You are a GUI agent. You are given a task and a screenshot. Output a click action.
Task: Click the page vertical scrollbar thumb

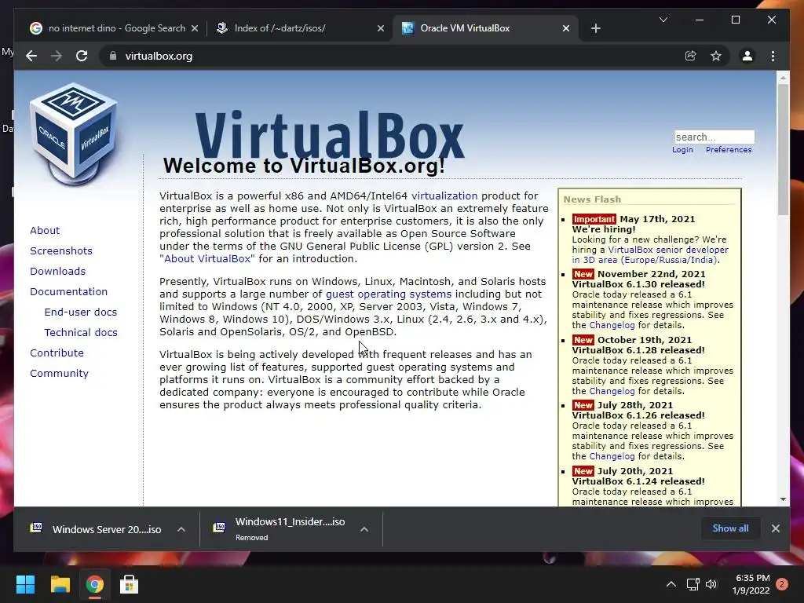[783, 148]
